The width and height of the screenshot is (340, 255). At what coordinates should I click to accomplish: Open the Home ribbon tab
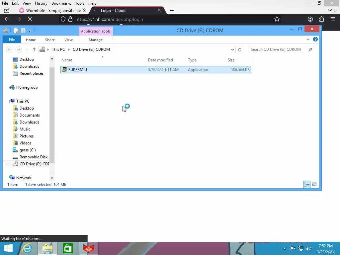point(31,40)
